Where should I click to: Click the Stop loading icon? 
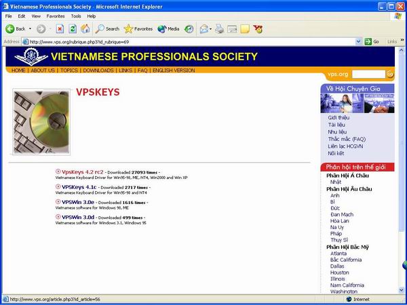point(60,28)
